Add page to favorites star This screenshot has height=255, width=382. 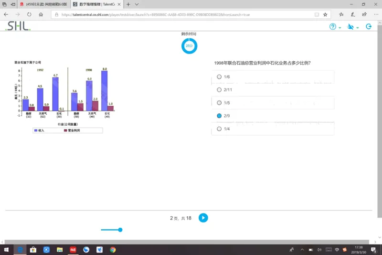pyautogui.click(x=325, y=15)
